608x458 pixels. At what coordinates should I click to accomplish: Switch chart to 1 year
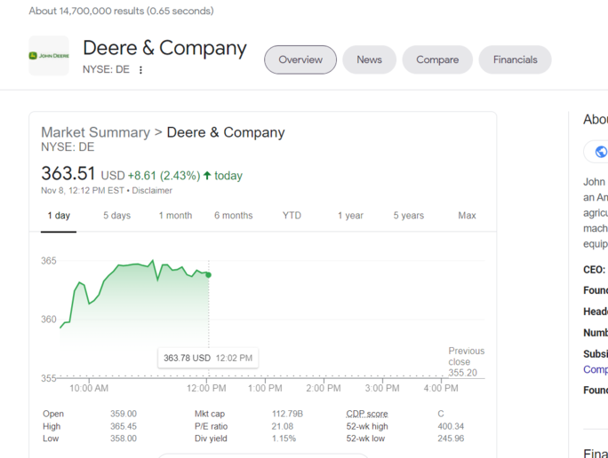(x=350, y=216)
